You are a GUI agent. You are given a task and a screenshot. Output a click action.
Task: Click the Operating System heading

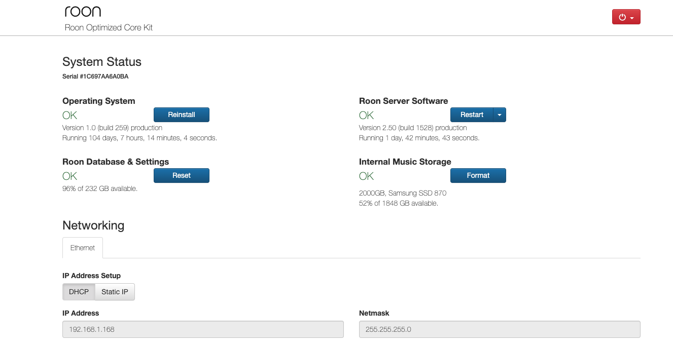(99, 101)
